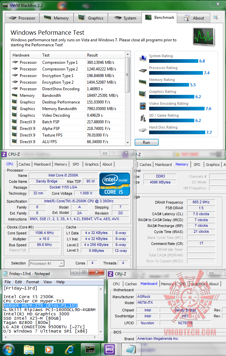Open the File menu in Notepad
226x356 pixels.
pyautogui.click(x=8, y=282)
